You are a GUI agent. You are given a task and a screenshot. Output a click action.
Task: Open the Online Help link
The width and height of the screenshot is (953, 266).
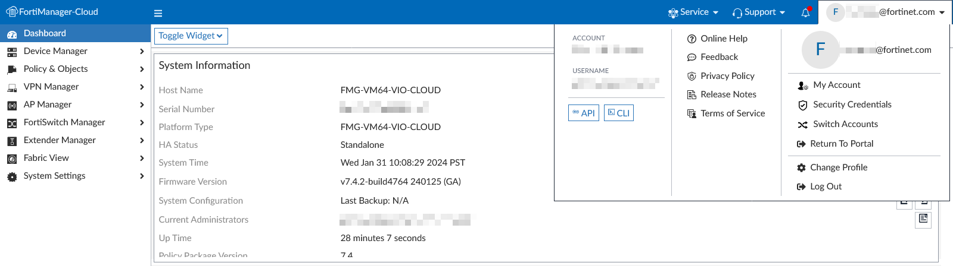[724, 39]
